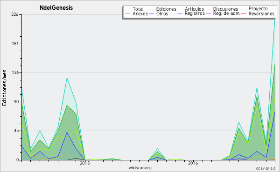Click the chart title NdelGenesis
The width and height of the screenshot is (280, 172).
[x=56, y=8]
